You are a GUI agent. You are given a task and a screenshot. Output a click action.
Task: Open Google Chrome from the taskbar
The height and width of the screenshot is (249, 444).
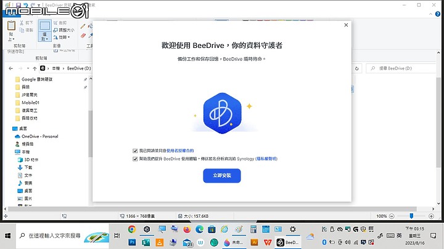[x=132, y=229]
